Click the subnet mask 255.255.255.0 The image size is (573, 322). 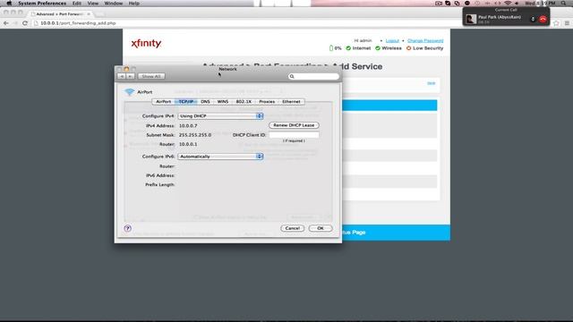(x=195, y=135)
